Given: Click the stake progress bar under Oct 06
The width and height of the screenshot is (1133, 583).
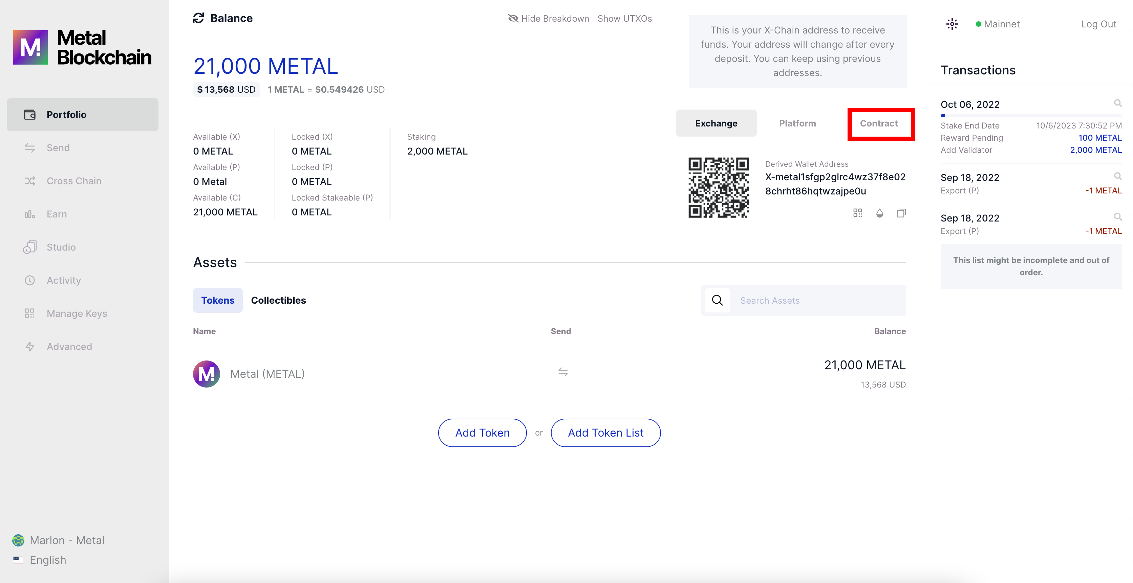Looking at the screenshot, I should pyautogui.click(x=1030, y=116).
